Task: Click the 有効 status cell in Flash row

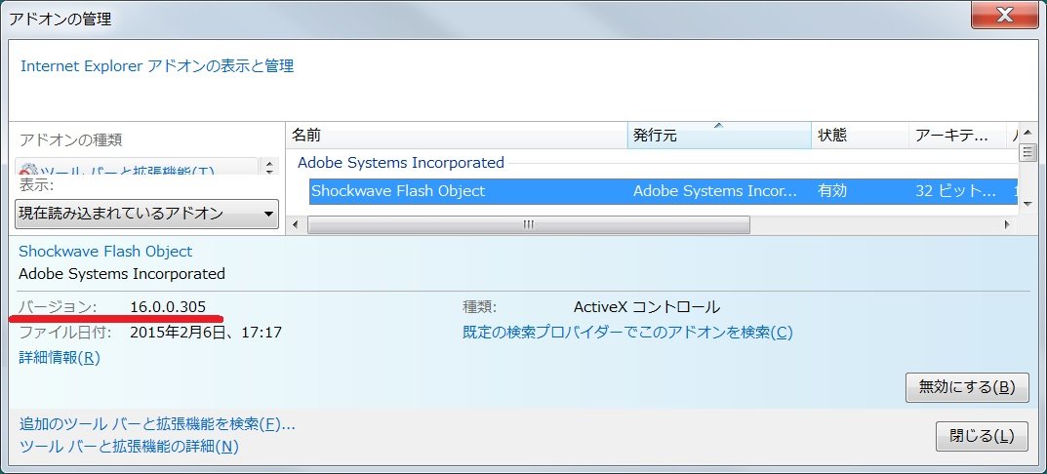Action: click(832, 191)
